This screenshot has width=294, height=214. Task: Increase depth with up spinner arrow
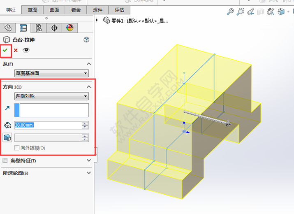pyautogui.click(x=85, y=123)
